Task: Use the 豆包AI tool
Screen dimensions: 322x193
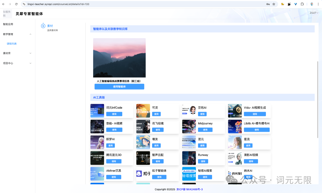Action: [202, 114]
